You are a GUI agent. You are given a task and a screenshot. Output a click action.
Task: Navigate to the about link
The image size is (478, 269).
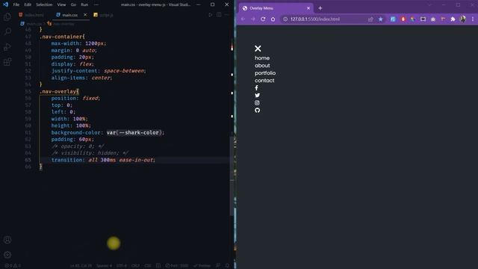pyautogui.click(x=262, y=66)
